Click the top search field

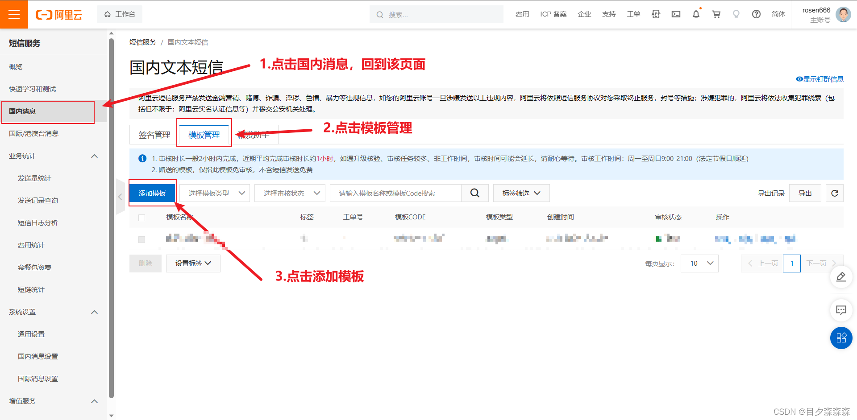pos(437,14)
